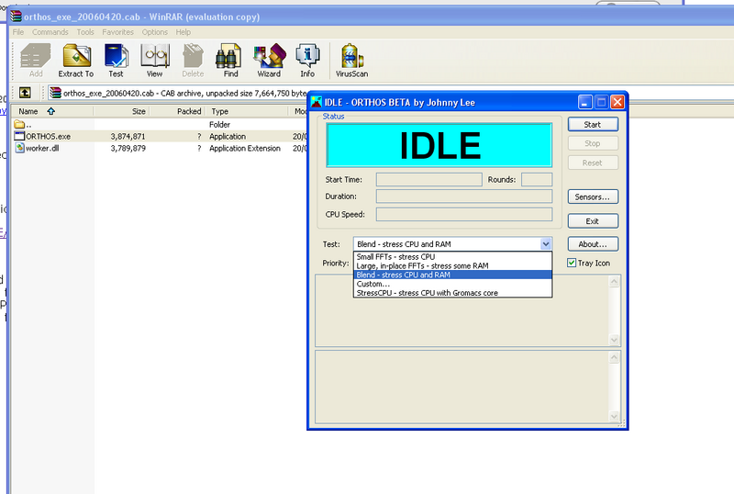Toggle the Tray Icon checkbox
734x494 pixels.
[x=572, y=263]
